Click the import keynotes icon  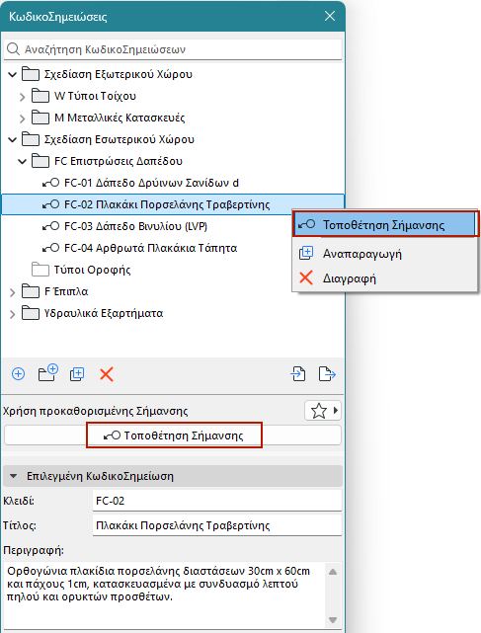(298, 374)
